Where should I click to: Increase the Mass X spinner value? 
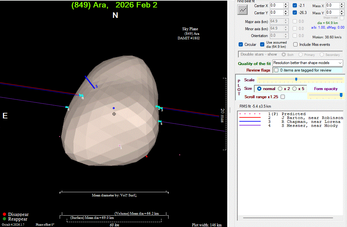[x=341, y=4]
